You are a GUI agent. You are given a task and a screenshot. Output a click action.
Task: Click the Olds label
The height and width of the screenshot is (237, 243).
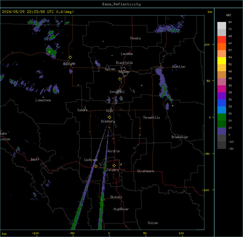[109, 111]
